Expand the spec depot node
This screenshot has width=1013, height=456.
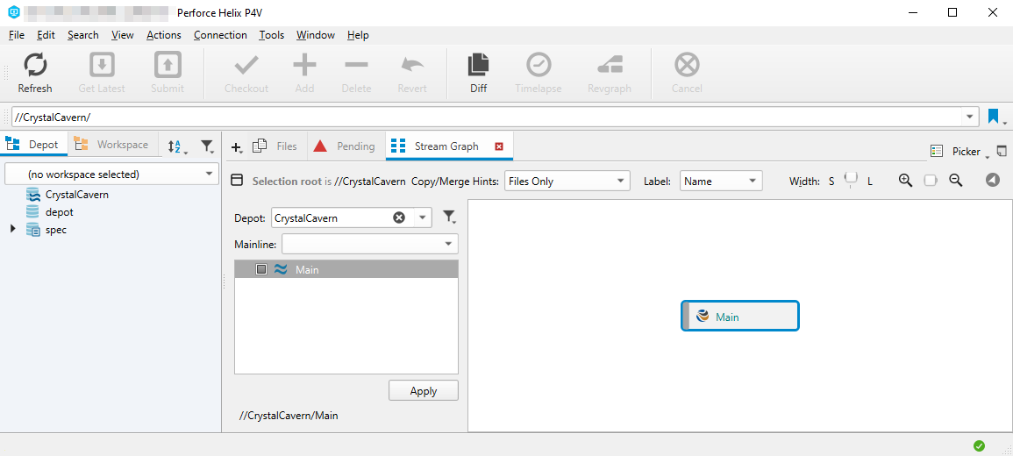(13, 229)
